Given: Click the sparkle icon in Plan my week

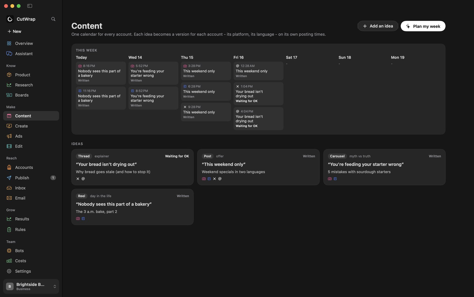Looking at the screenshot, I should [x=408, y=26].
